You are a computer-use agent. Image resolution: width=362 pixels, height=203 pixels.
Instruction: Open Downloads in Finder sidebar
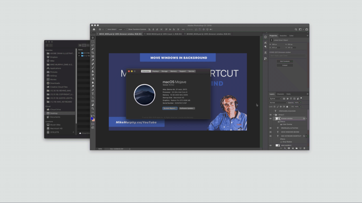pyautogui.click(x=55, y=83)
